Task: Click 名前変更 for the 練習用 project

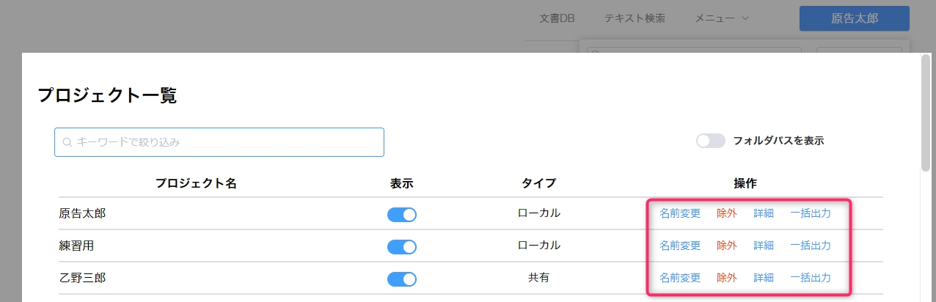Action: [680, 246]
